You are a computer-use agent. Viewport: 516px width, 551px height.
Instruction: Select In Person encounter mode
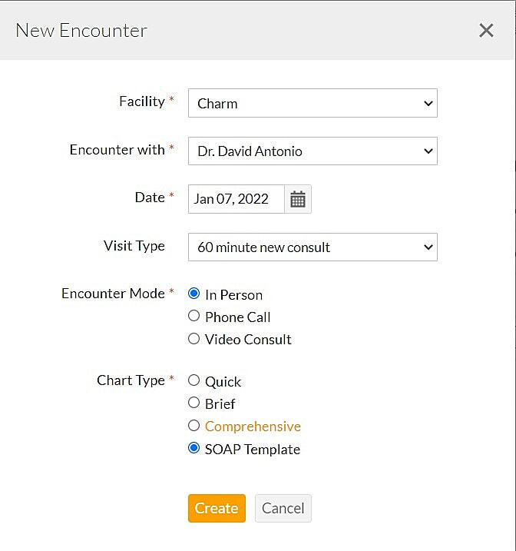(194, 294)
